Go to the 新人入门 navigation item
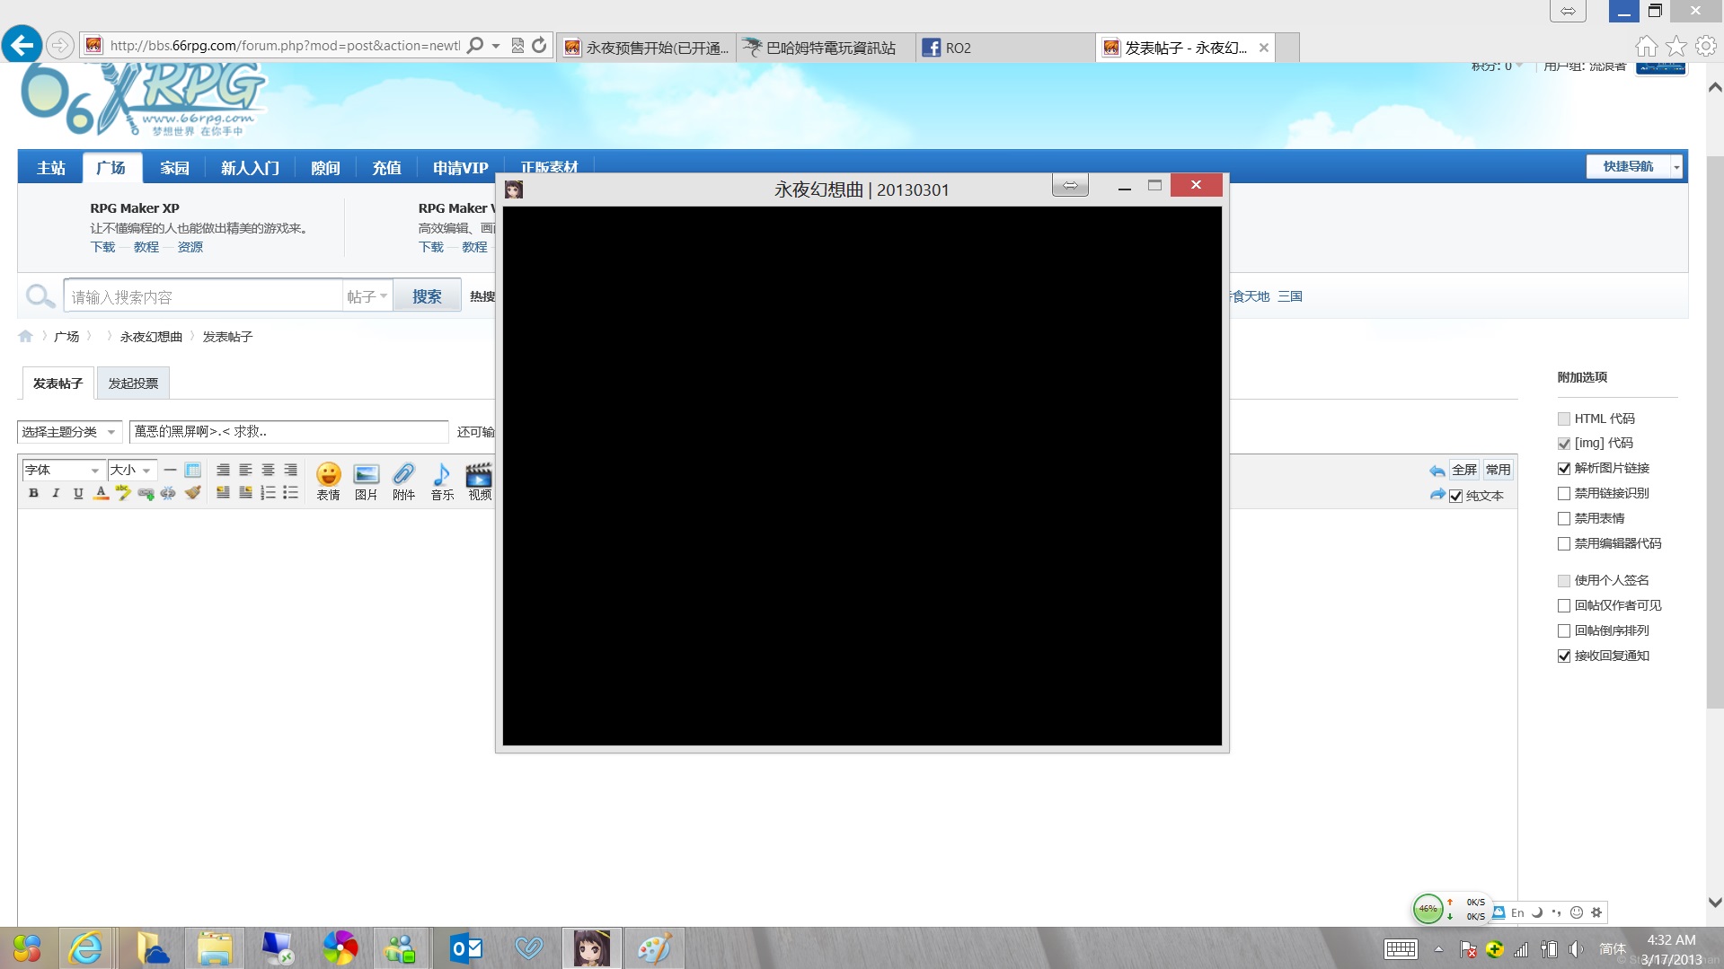 click(250, 168)
